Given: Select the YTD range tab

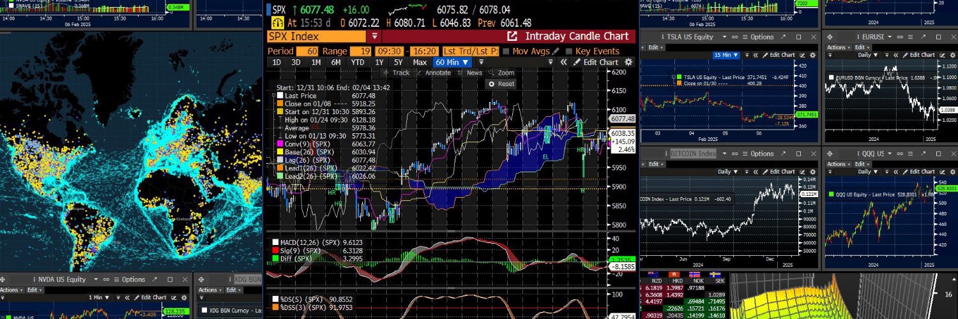Looking at the screenshot, I should (x=358, y=62).
